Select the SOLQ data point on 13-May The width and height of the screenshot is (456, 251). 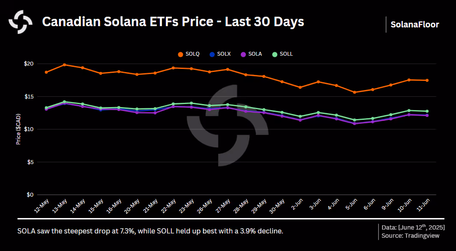coord(64,65)
